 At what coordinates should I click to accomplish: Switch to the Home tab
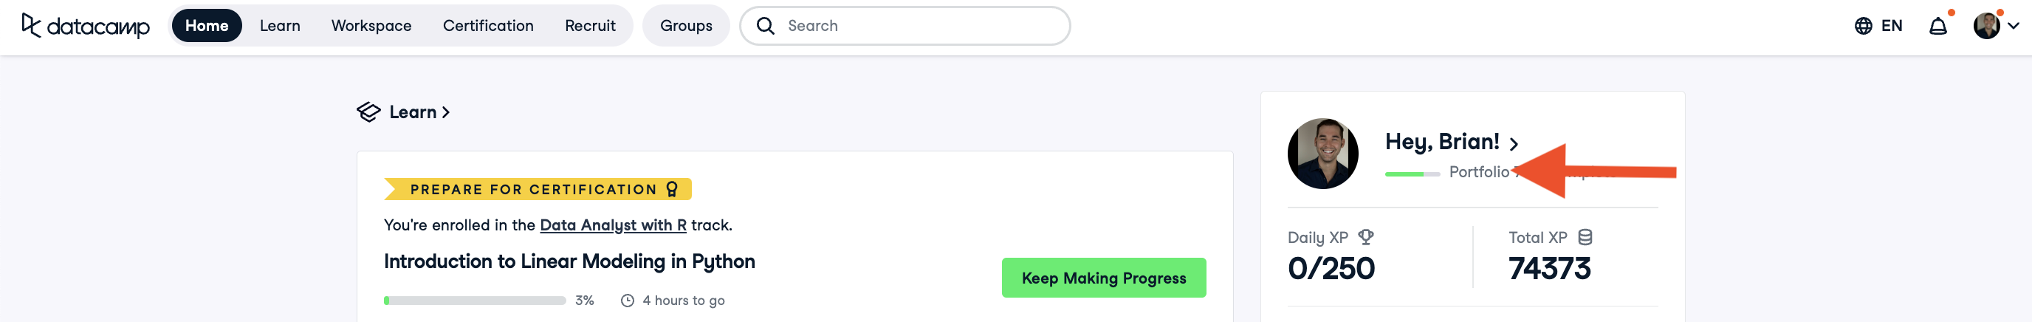(207, 26)
